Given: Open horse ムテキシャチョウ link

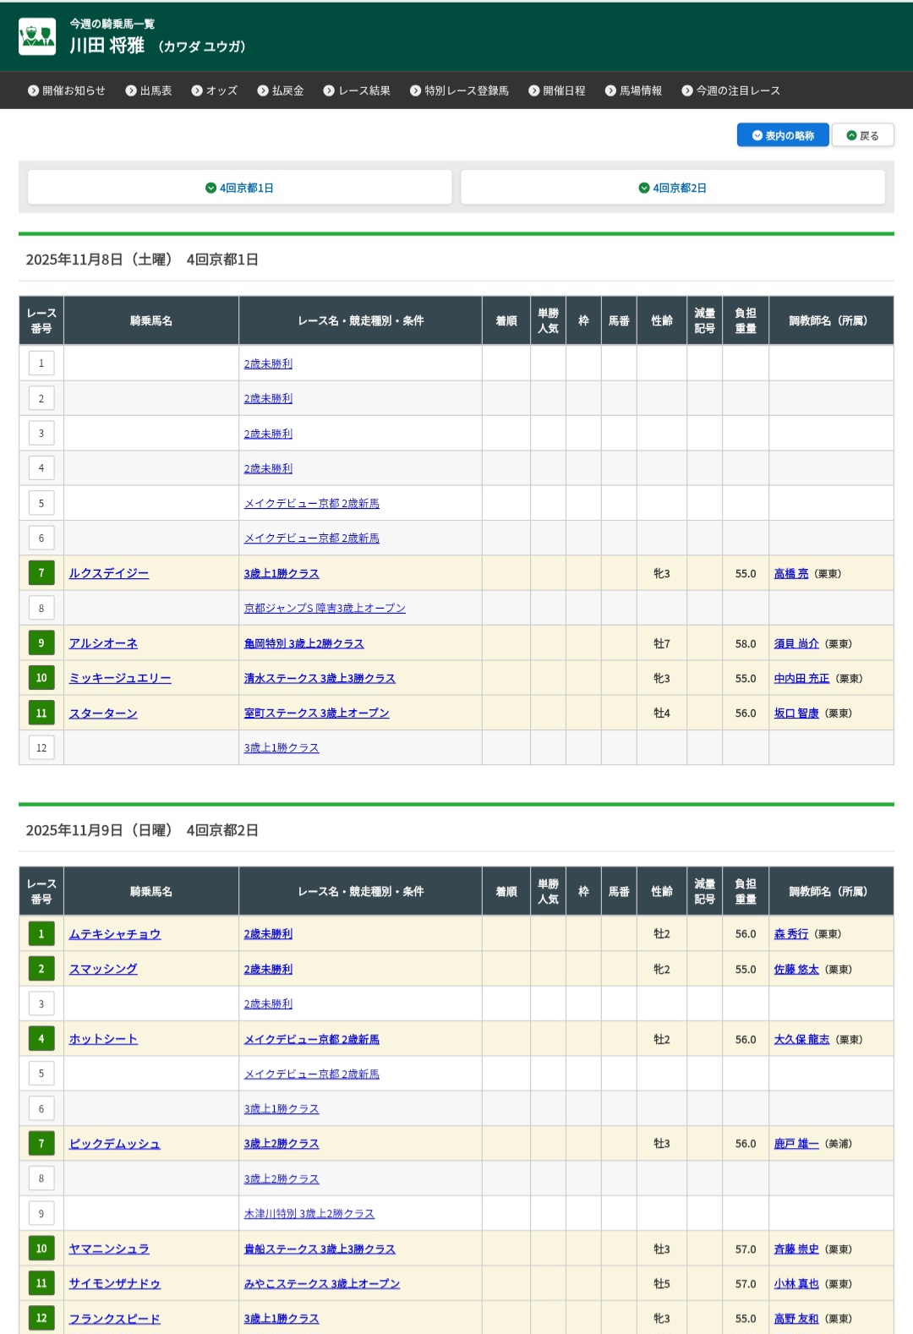Looking at the screenshot, I should (x=115, y=934).
